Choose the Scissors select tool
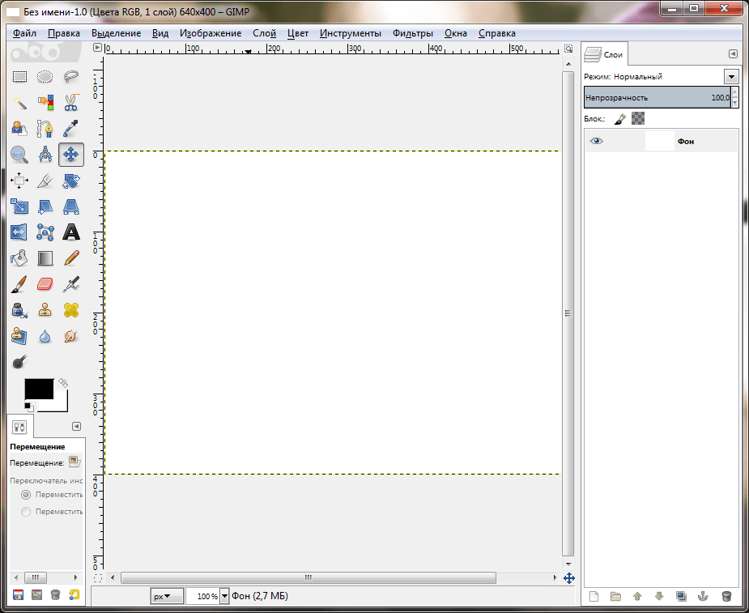Viewport: 749px width, 613px height. [x=71, y=102]
